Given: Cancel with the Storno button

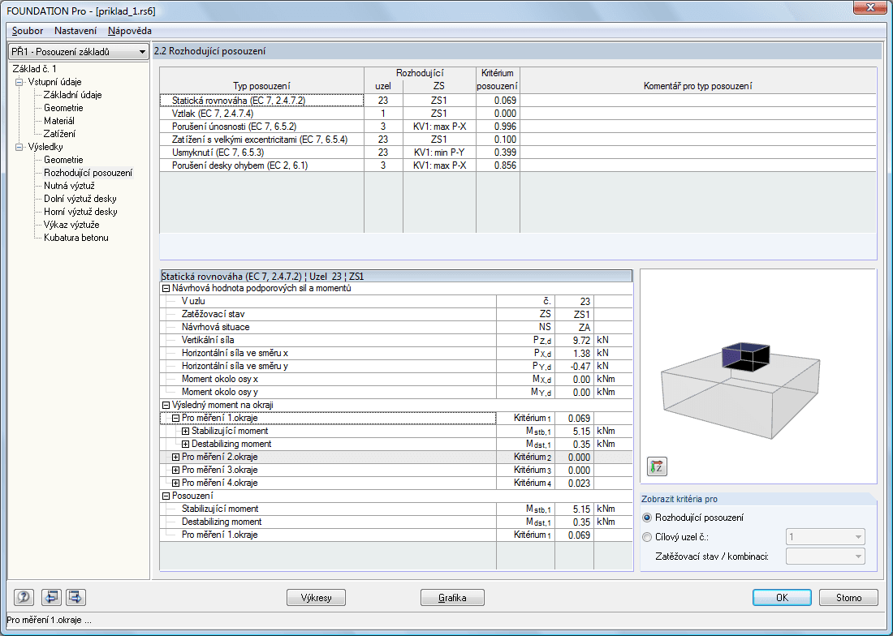Looking at the screenshot, I should (848, 598).
